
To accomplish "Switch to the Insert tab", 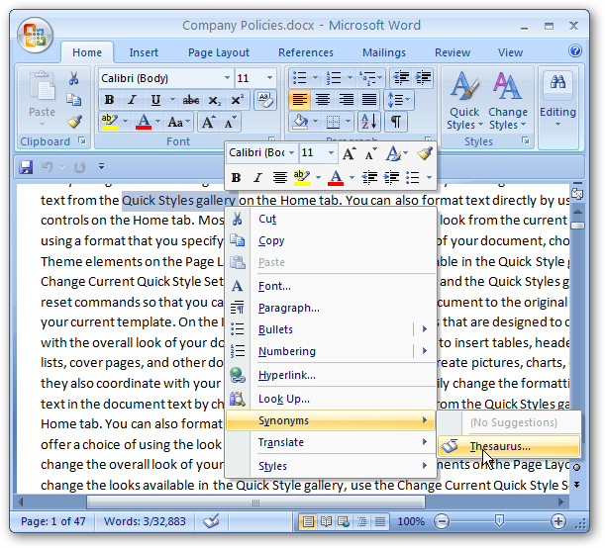I will coord(144,52).
